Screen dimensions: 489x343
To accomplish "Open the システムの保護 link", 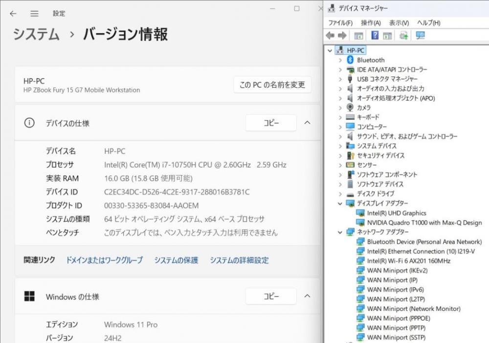I will (176, 260).
